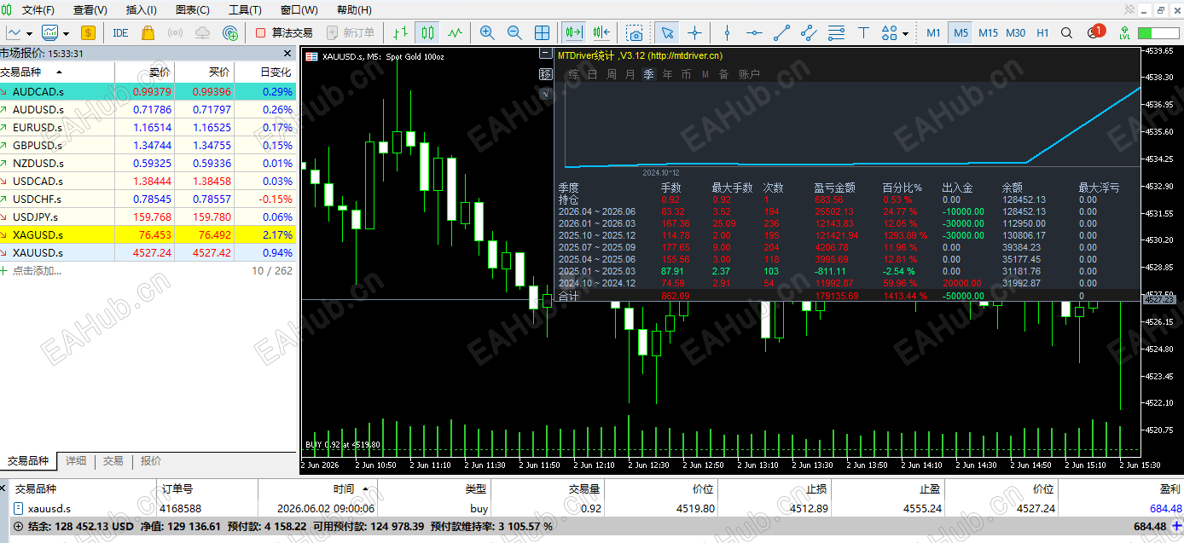Open the Market shopping bag icon

pyautogui.click(x=148, y=32)
